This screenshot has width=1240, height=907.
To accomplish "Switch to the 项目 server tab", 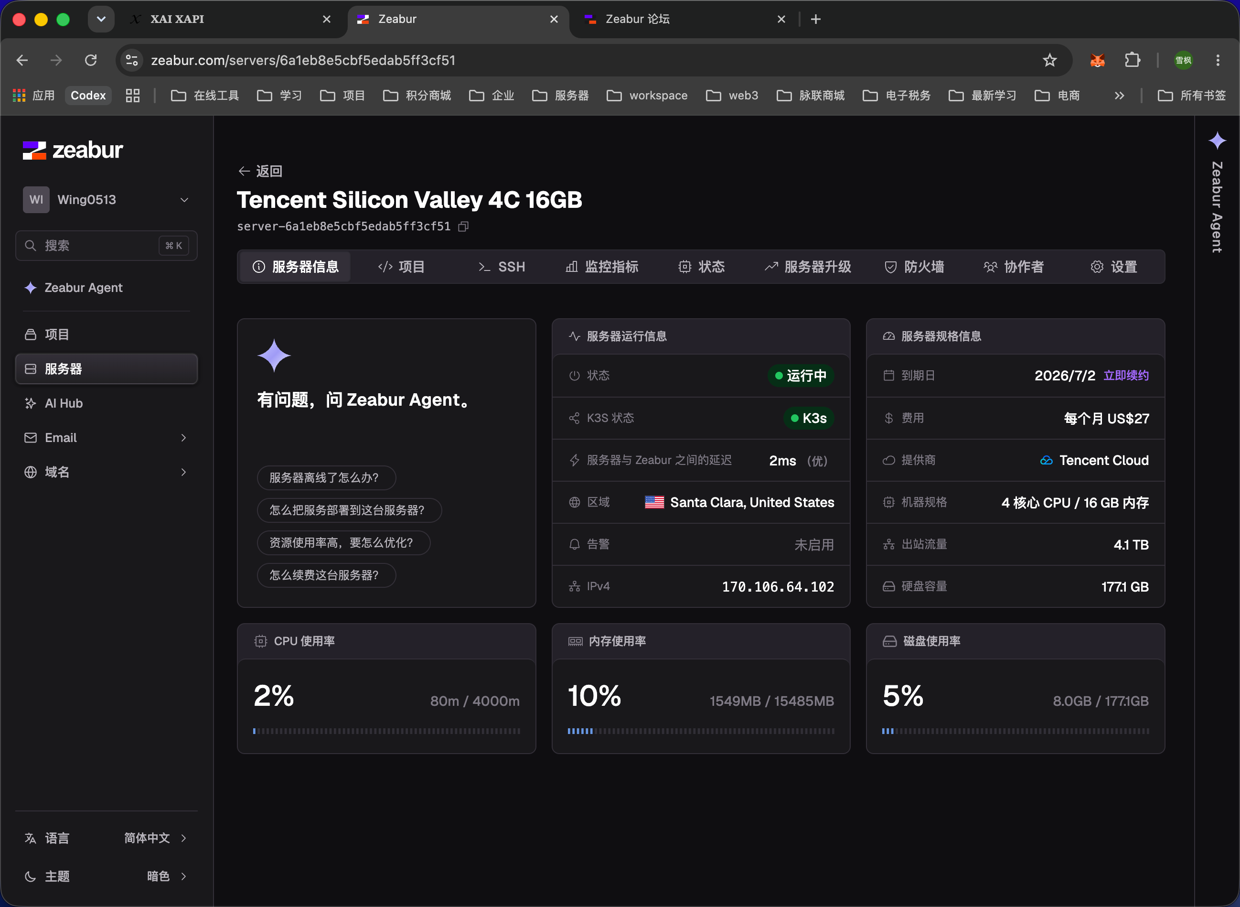I will pyautogui.click(x=402, y=267).
